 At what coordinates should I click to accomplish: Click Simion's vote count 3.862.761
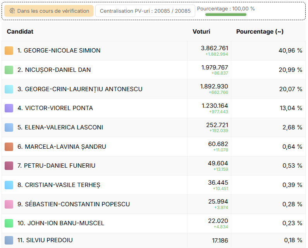(x=214, y=48)
